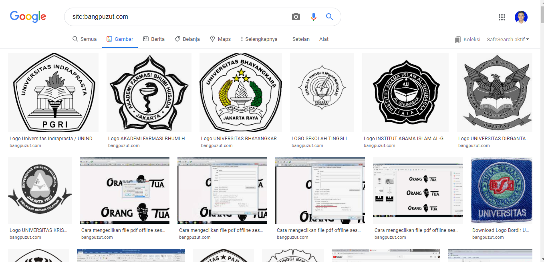Open Universitas Kristen Indonesia logo image

click(x=40, y=190)
